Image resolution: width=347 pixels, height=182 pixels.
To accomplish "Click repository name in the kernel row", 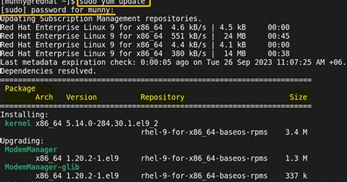I will click(x=204, y=132).
